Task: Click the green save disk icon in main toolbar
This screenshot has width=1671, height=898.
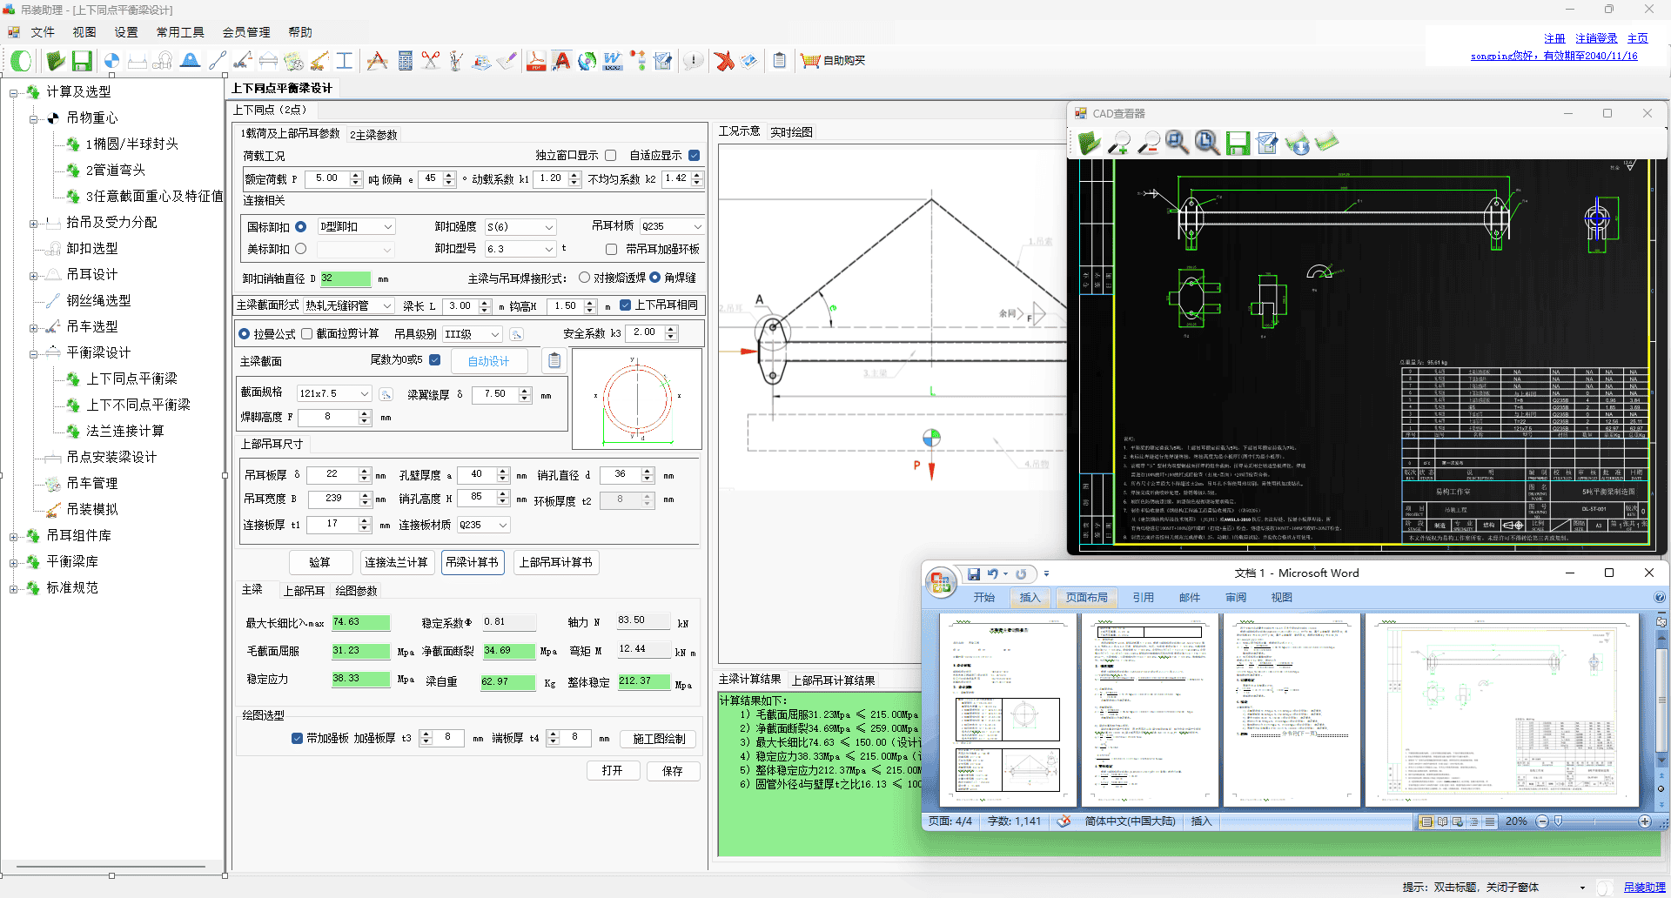Action: click(82, 61)
